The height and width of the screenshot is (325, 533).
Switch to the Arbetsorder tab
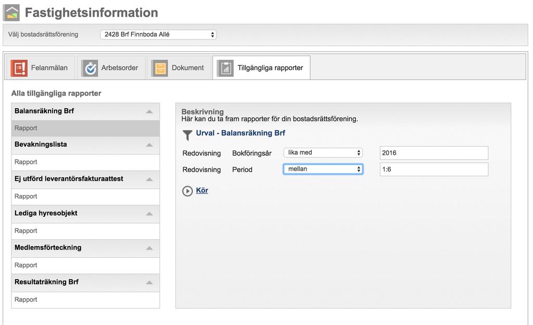[x=111, y=68]
